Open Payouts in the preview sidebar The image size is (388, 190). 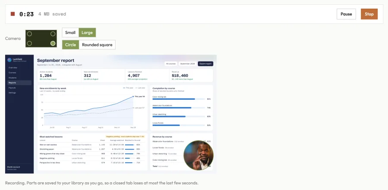pyautogui.click(x=12, y=88)
